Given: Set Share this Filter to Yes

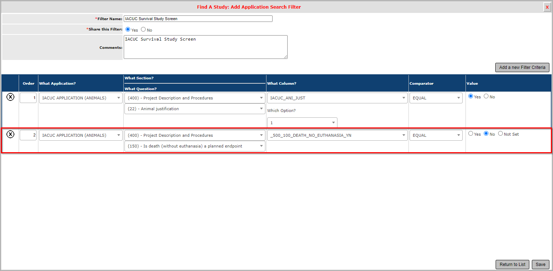Looking at the screenshot, I should [x=128, y=29].
